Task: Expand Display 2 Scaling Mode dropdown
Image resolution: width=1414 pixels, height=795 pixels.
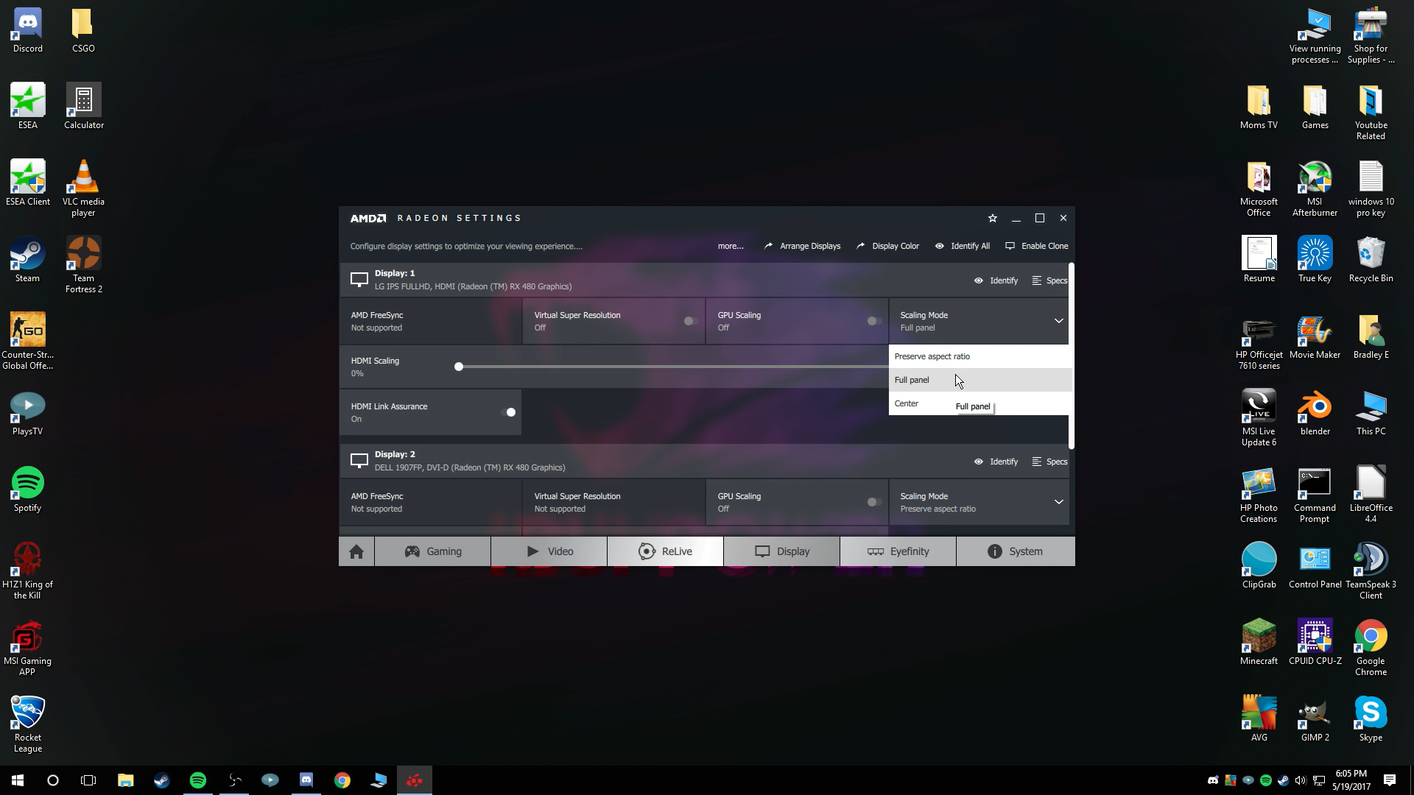Action: point(1058,502)
